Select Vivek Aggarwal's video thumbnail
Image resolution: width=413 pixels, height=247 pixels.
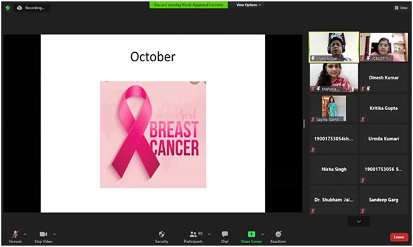[x=334, y=47]
